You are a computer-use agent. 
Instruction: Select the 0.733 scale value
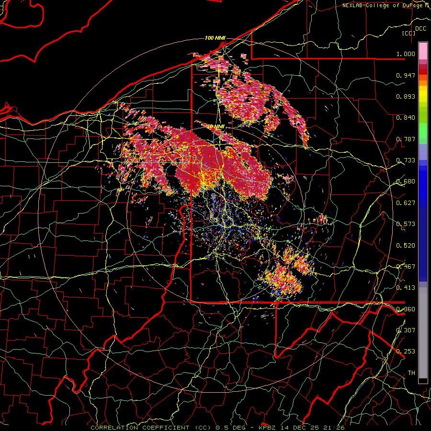(x=406, y=160)
